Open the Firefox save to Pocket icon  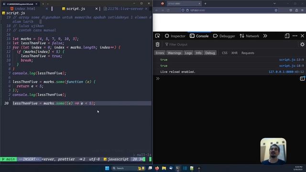291,10
